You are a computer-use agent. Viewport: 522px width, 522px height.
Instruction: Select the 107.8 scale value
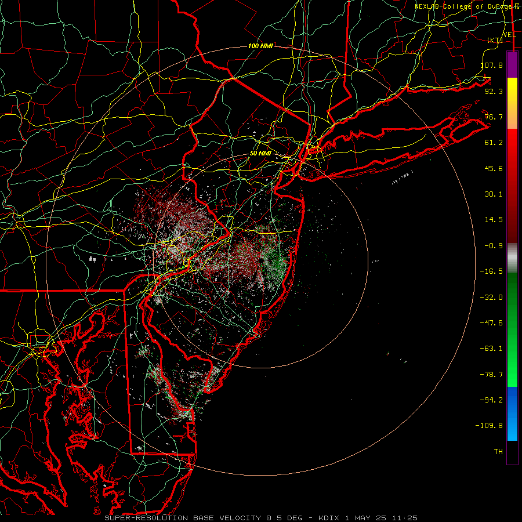point(492,65)
